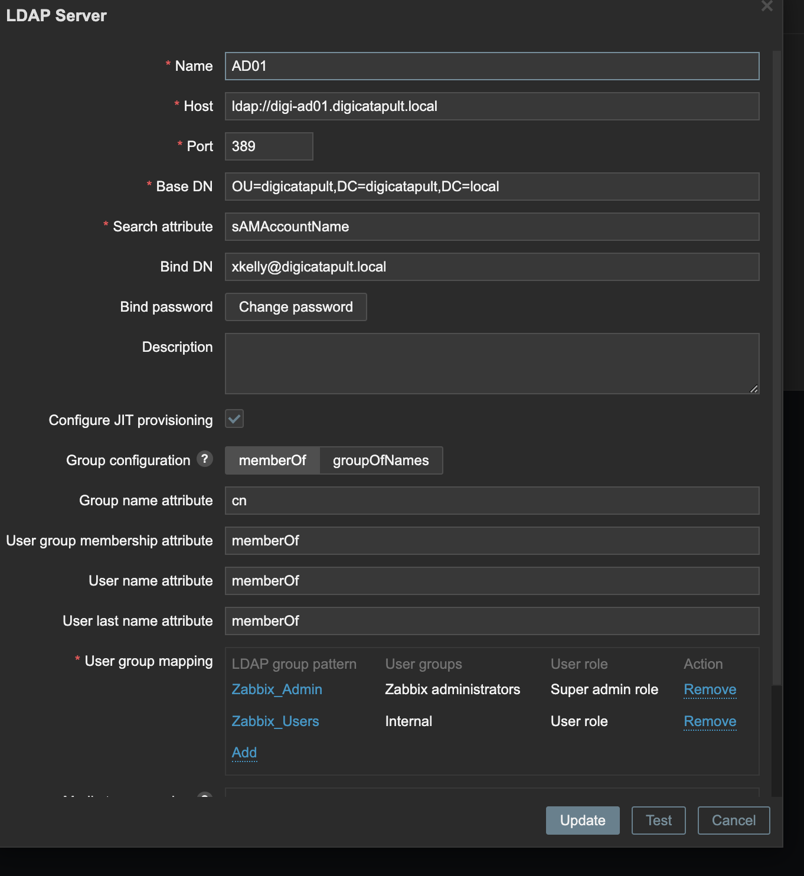
Task: Select groupOfNames group configuration
Action: point(381,460)
